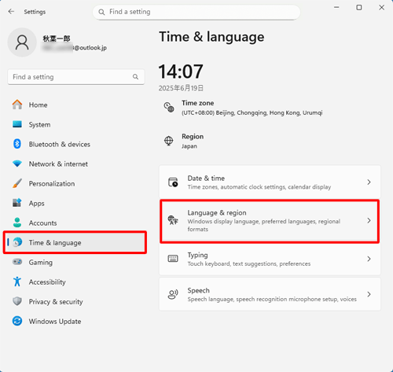Open Accounts label in sidebar
This screenshot has width=393, height=372.
(x=43, y=223)
